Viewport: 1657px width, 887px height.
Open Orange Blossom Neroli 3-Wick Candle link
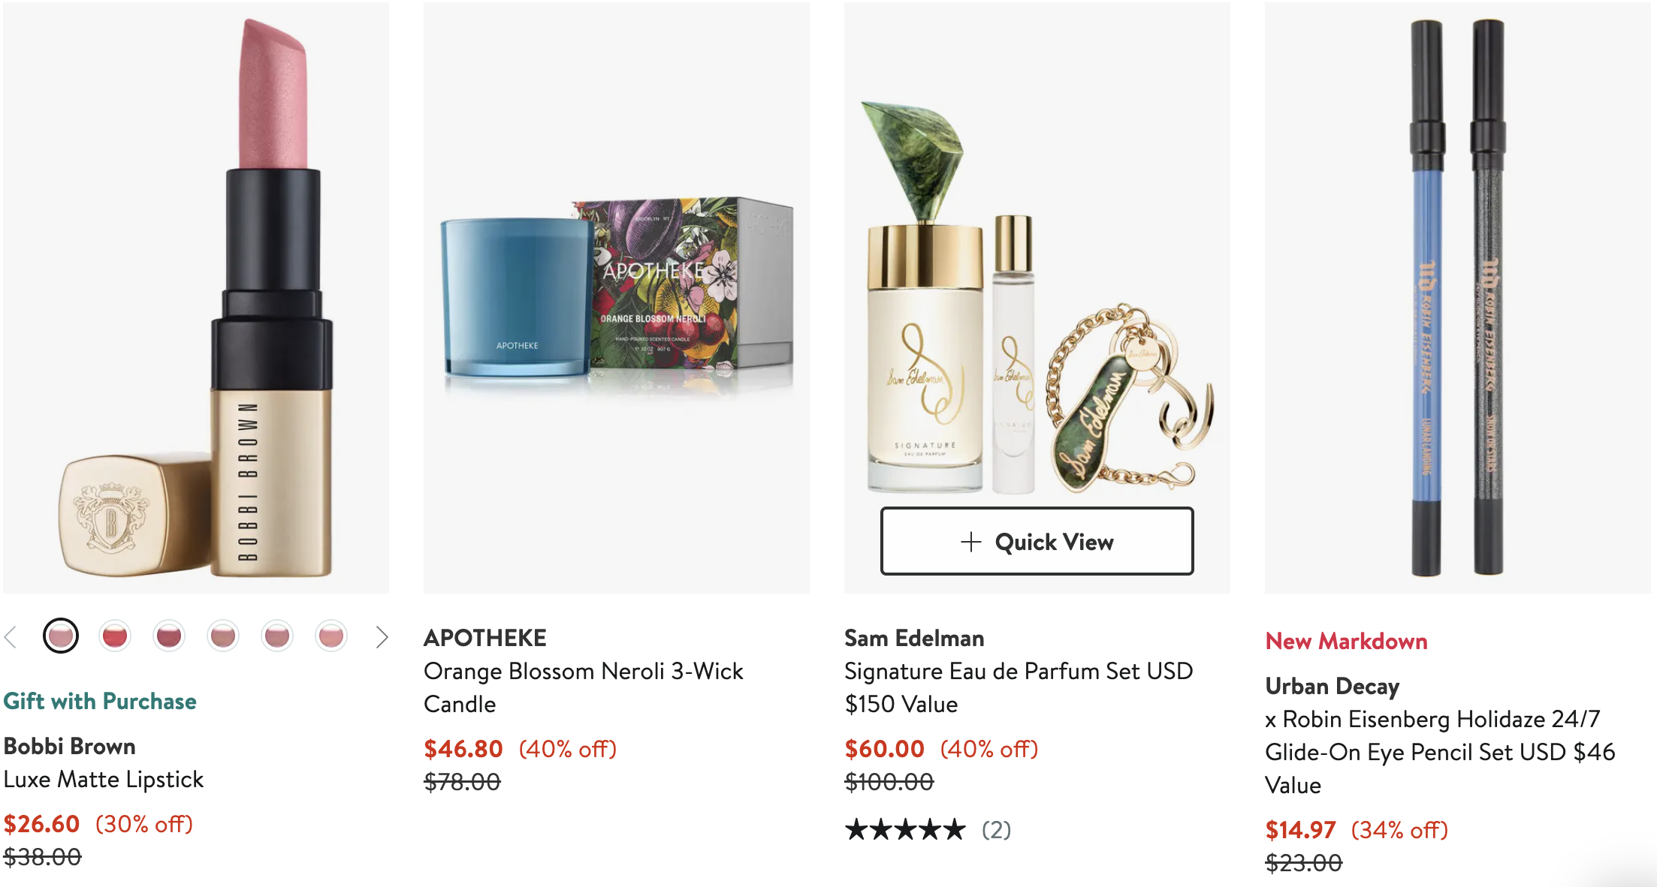tap(583, 687)
